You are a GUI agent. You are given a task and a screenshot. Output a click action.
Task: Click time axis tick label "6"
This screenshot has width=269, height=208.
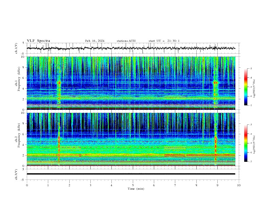154,185
